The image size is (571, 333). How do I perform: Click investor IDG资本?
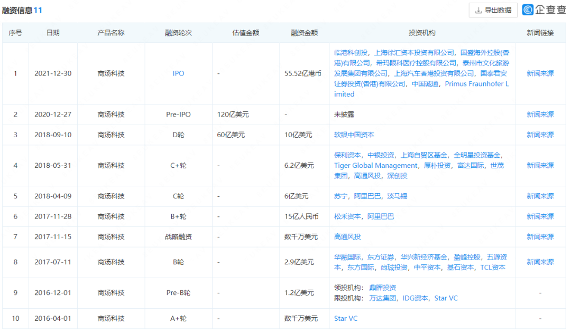coord(415,299)
